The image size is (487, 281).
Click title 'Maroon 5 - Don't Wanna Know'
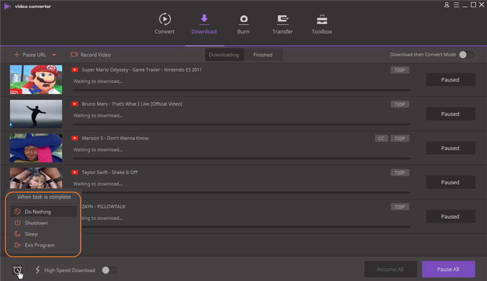tap(115, 138)
